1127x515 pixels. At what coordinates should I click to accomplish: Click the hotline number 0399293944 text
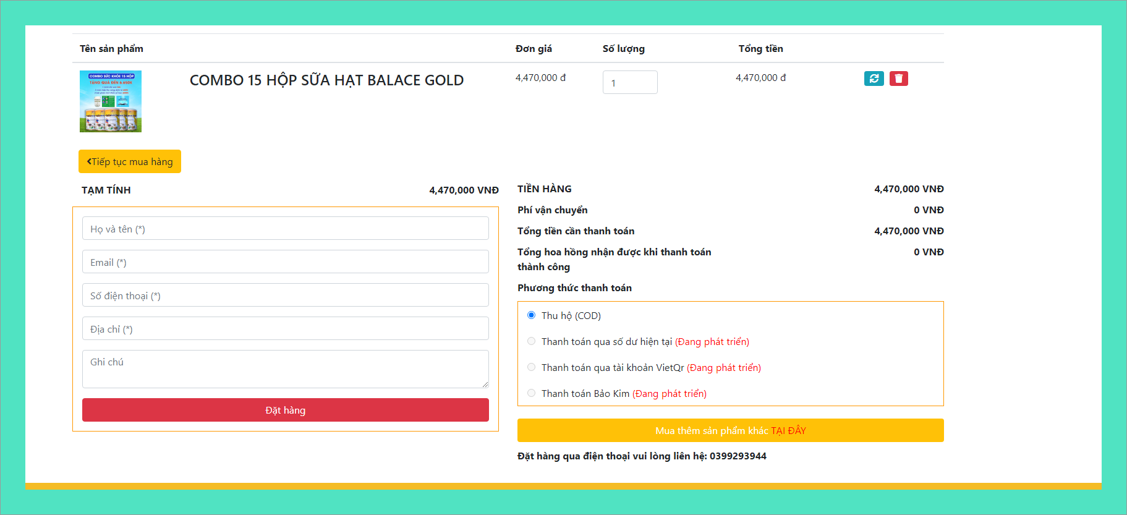point(738,456)
